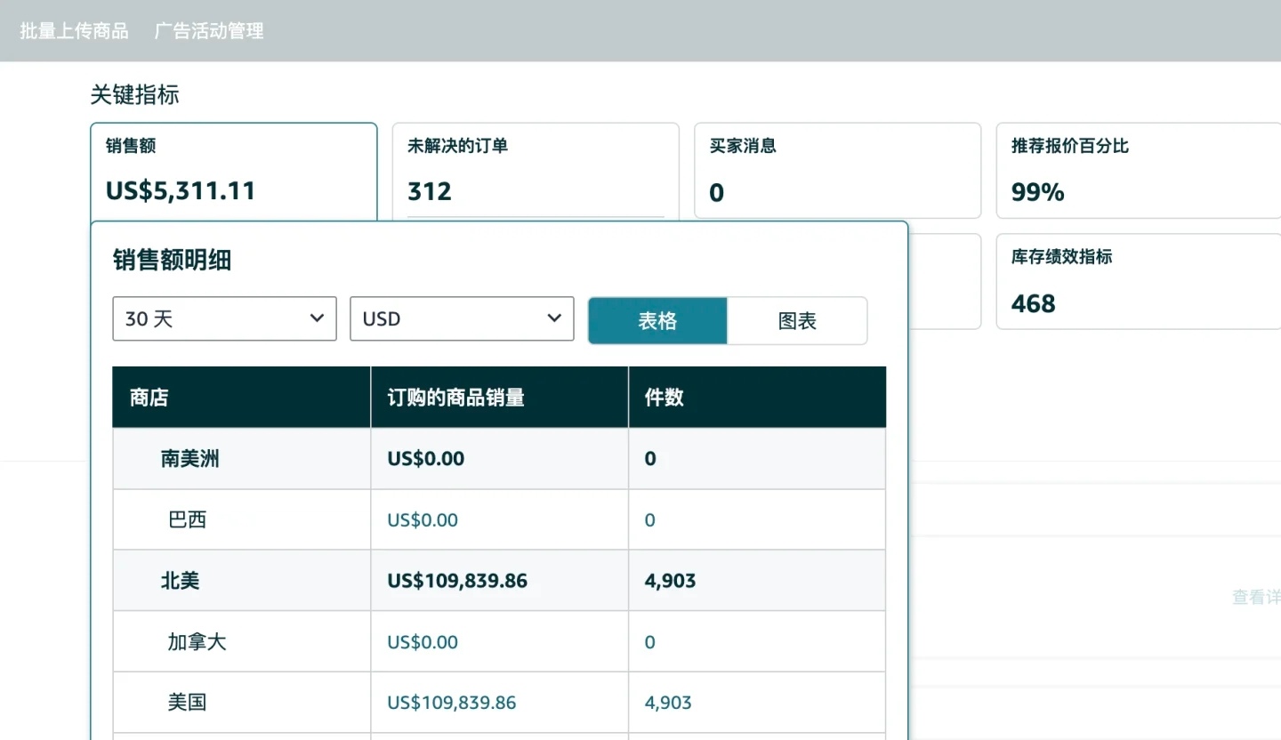This screenshot has height=740, width=1281.
Task: Click the 件数 column header
Action: pos(664,398)
